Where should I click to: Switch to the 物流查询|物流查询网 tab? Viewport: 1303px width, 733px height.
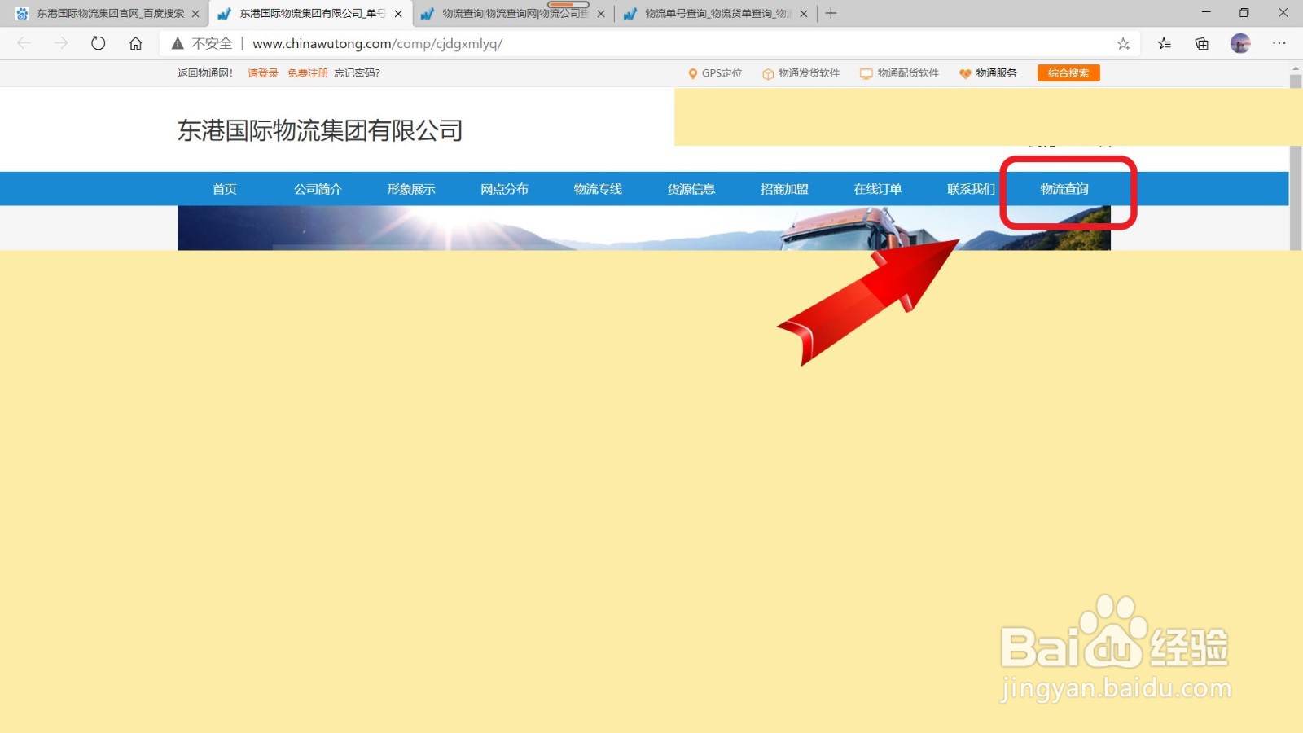coord(513,14)
